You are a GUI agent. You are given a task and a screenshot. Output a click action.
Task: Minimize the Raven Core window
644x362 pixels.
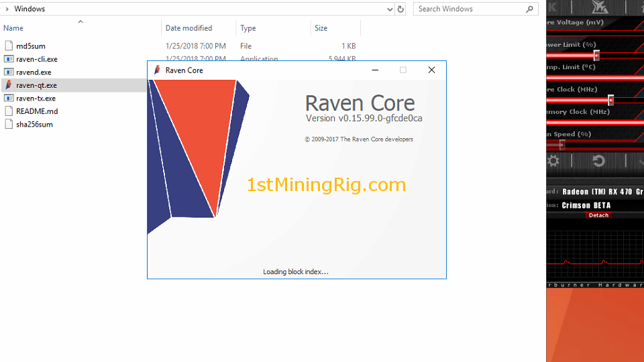tap(375, 70)
